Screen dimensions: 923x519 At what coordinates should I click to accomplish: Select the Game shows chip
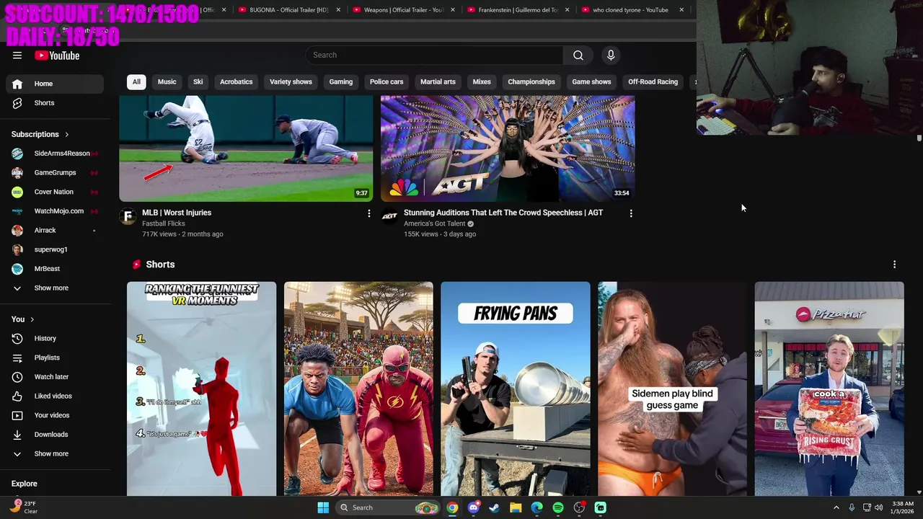591,81
